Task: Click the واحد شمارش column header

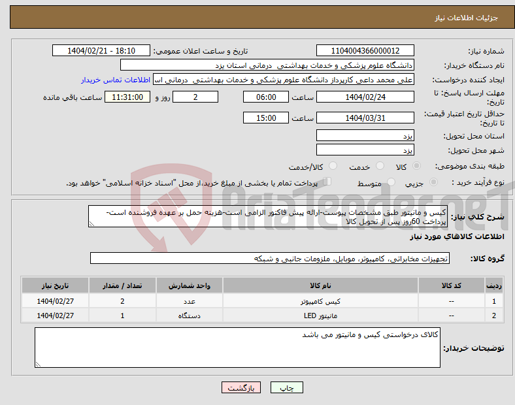Action: coord(189,285)
